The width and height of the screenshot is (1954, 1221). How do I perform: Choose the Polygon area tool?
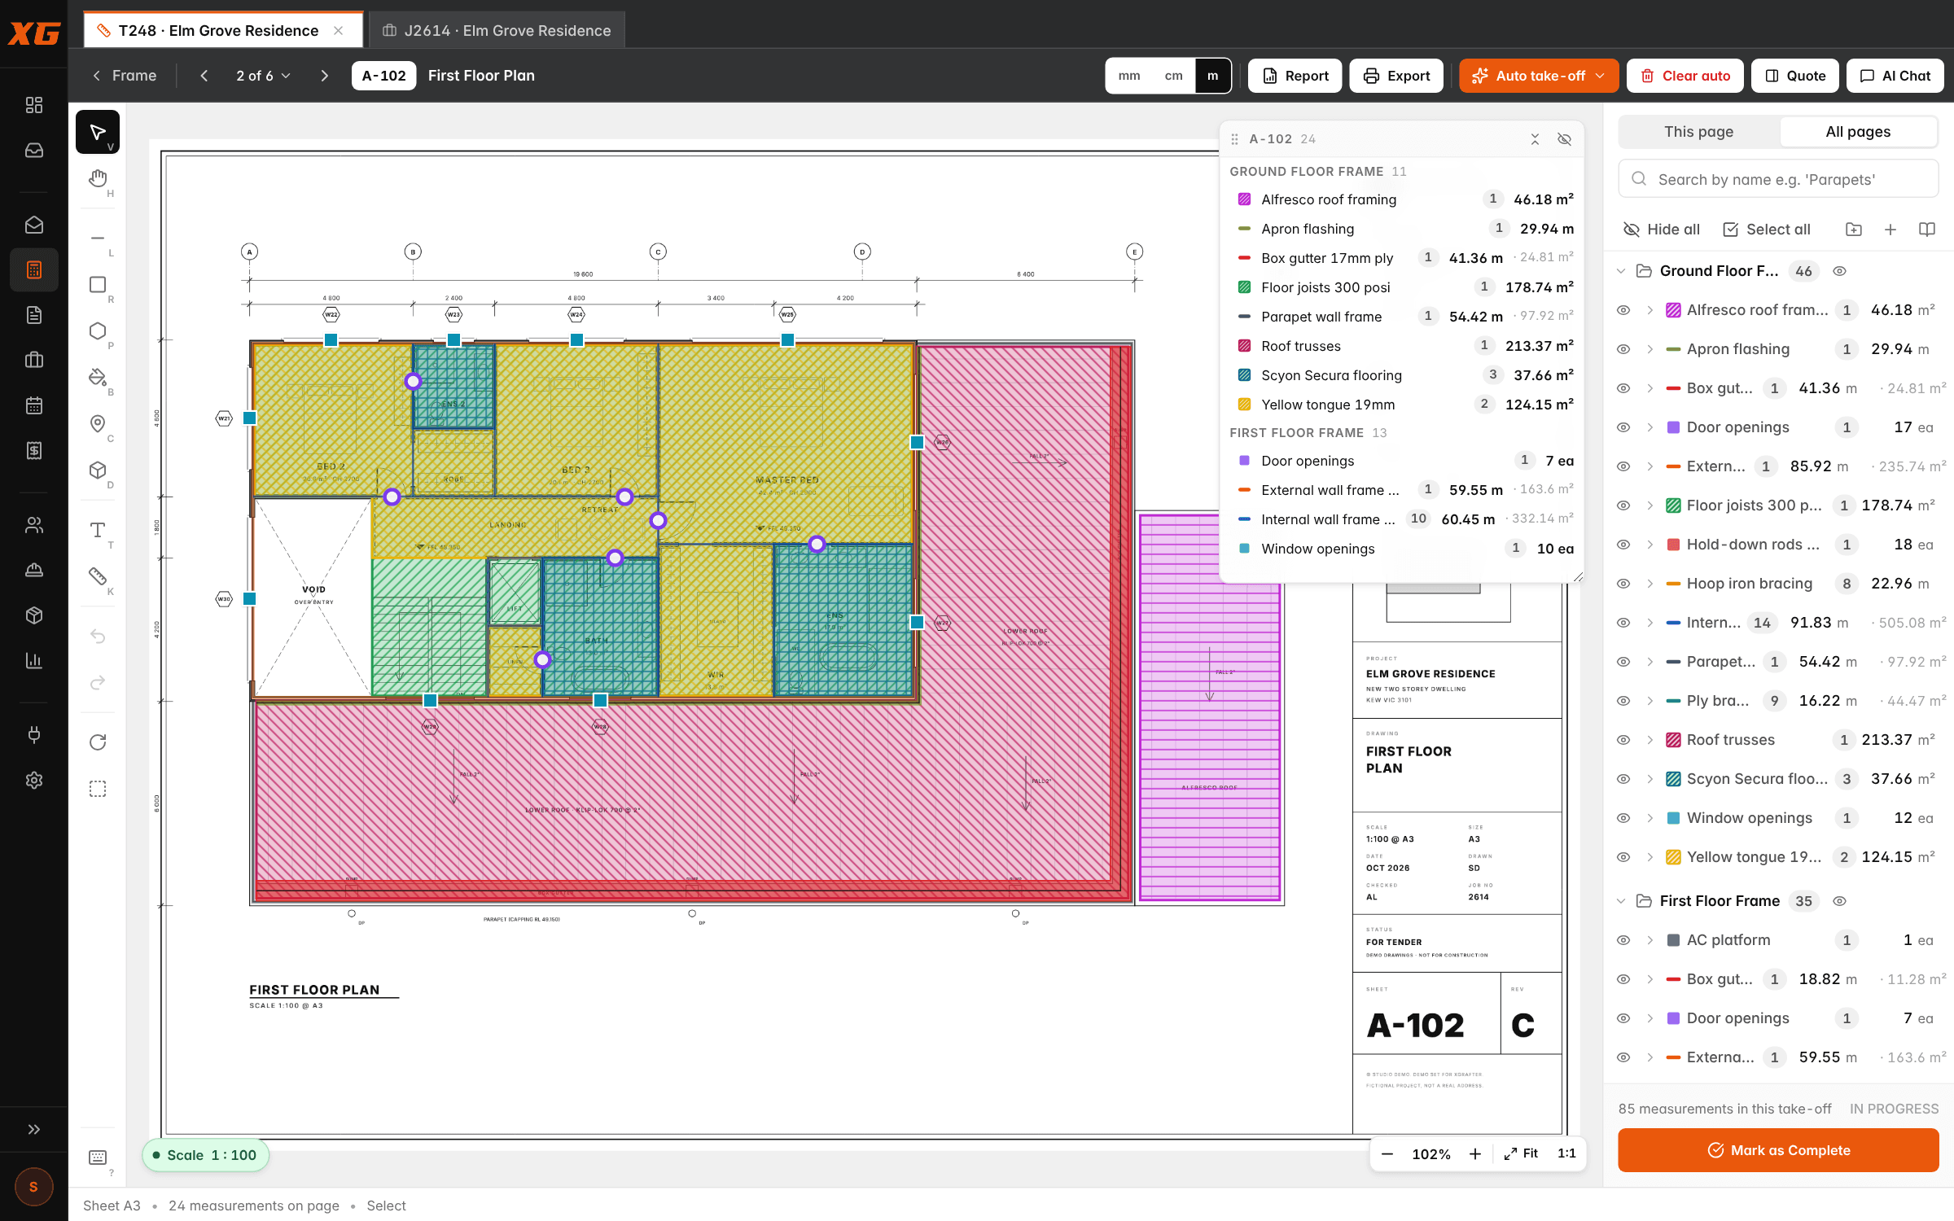point(98,330)
